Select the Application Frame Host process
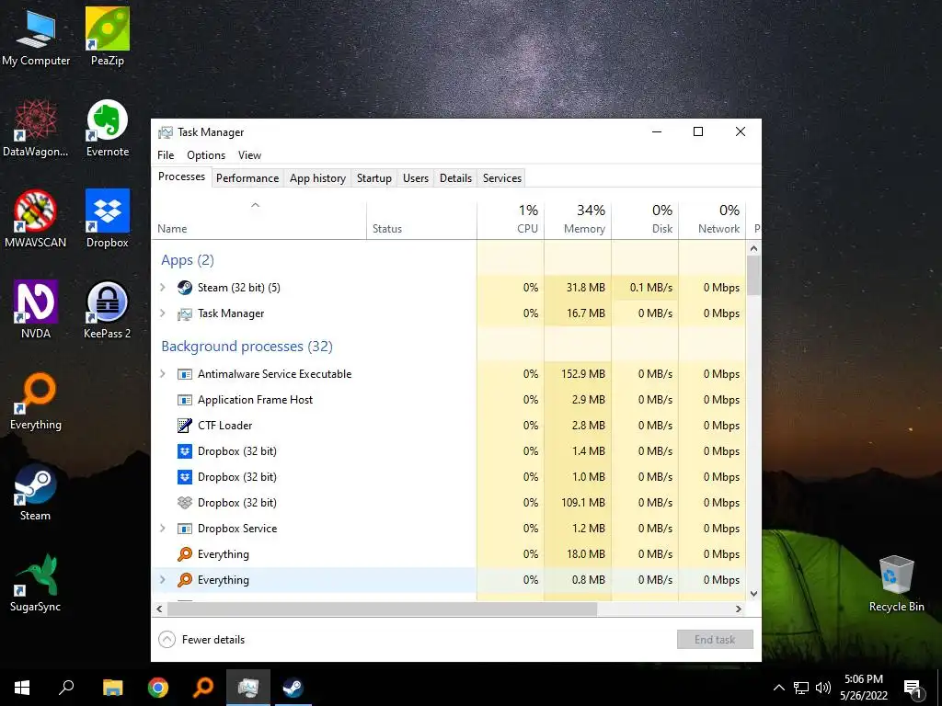Screen dimensions: 942x706 (449, 400)
